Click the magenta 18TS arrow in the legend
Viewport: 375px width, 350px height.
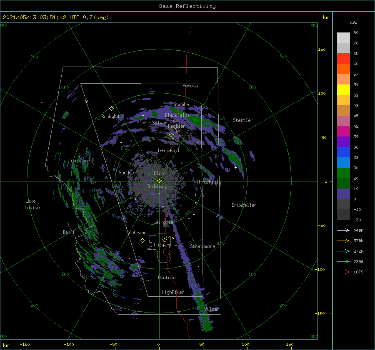(343, 272)
